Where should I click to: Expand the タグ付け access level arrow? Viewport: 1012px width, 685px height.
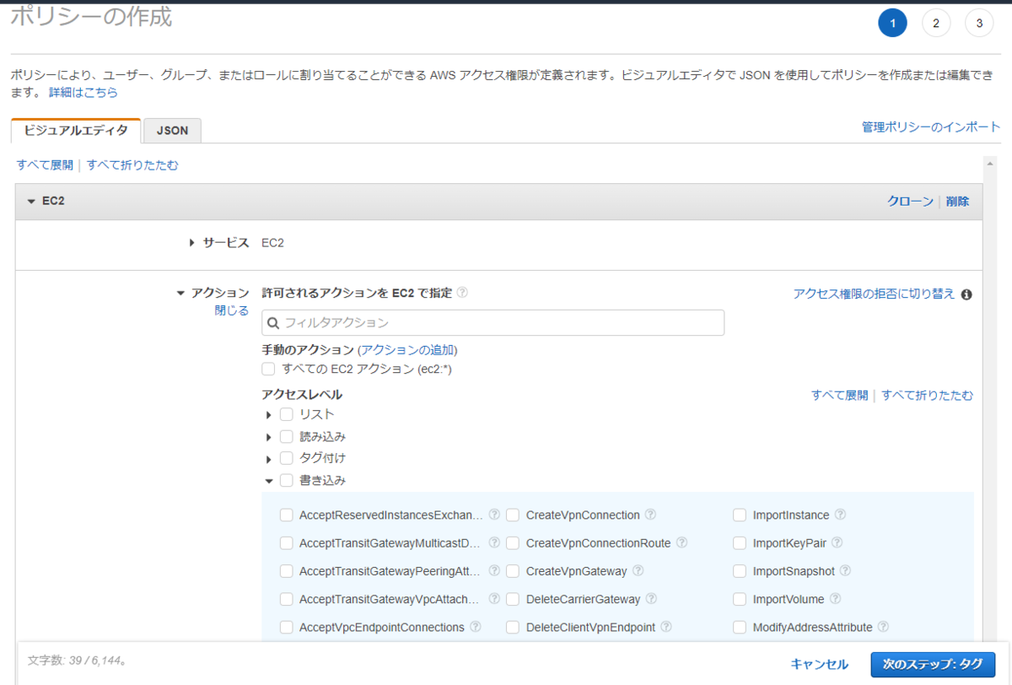(269, 459)
